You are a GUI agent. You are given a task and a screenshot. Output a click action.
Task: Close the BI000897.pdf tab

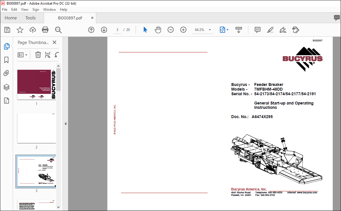(x=92, y=18)
